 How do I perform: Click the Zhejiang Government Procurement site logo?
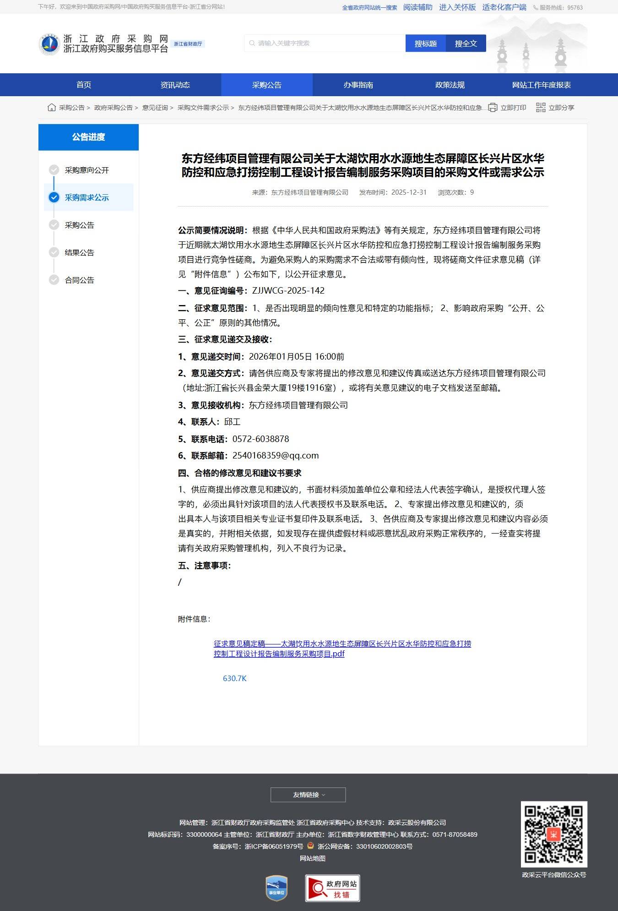49,44
